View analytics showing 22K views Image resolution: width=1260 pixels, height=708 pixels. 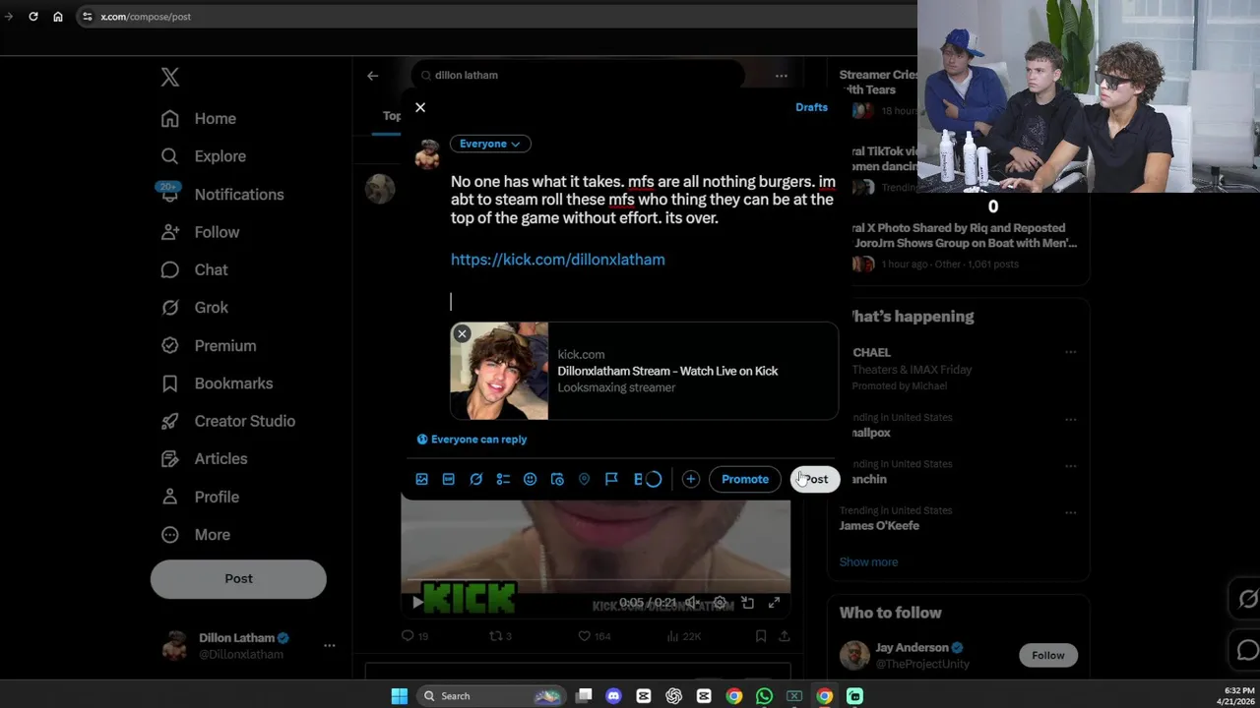[683, 636]
